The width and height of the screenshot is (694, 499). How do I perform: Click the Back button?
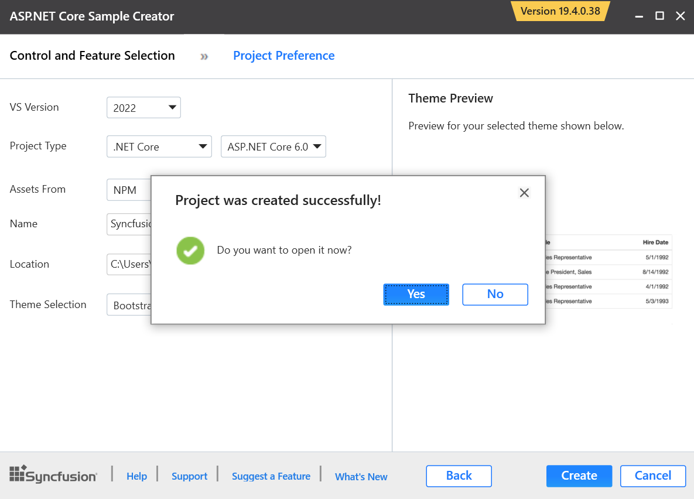pos(459,476)
